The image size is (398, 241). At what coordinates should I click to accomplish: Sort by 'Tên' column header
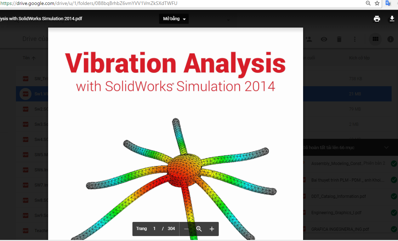tap(29, 58)
